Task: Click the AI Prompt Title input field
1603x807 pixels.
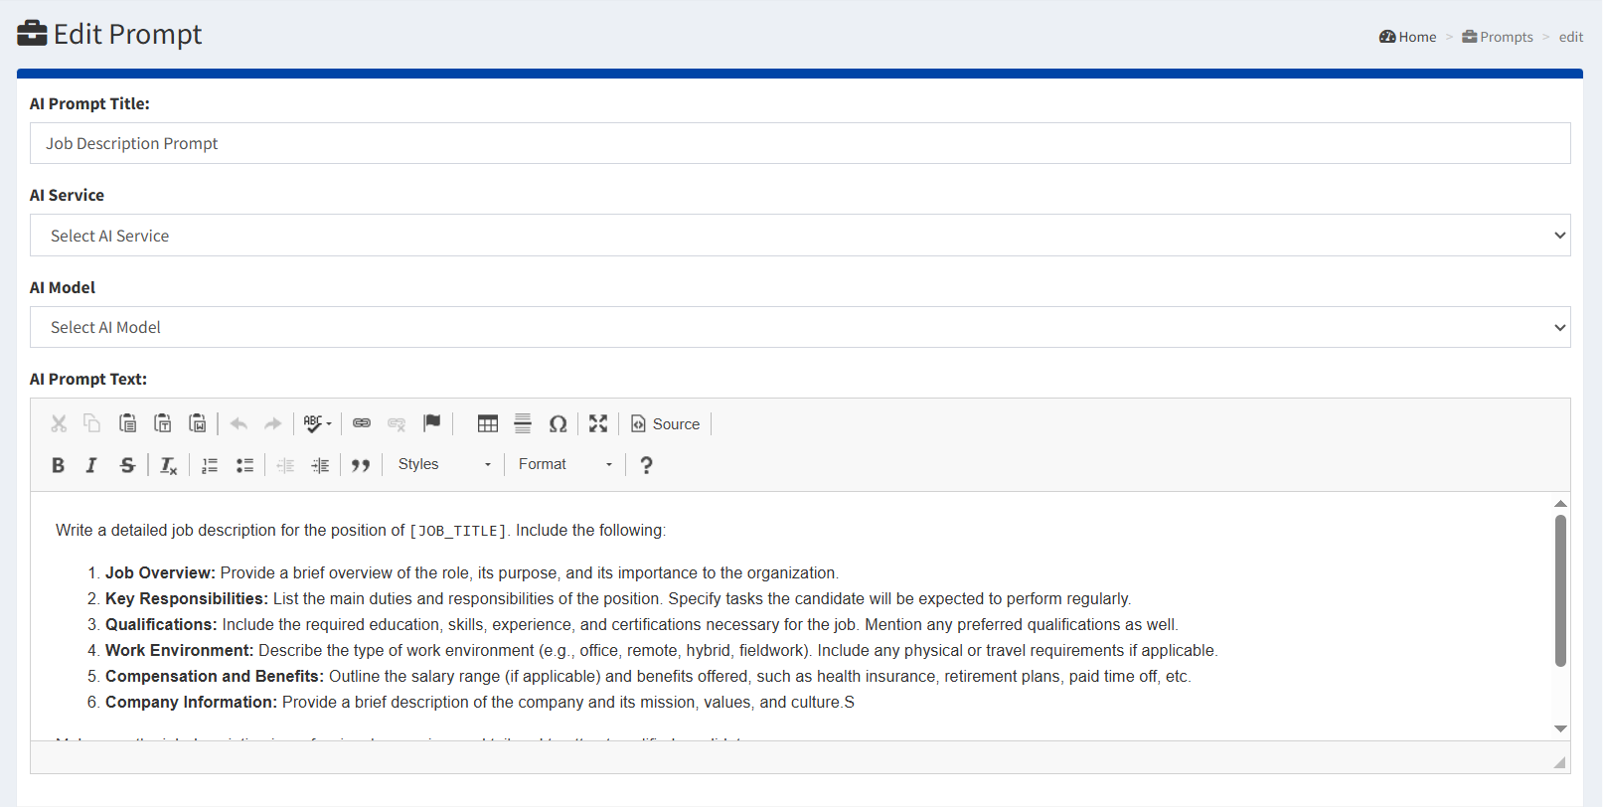Action: [x=799, y=144]
